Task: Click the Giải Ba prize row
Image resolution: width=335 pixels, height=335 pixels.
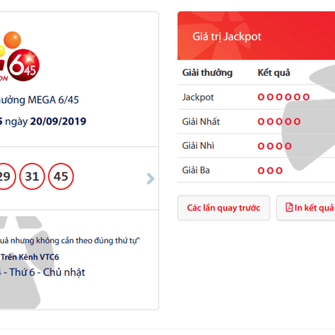Action: [256, 170]
